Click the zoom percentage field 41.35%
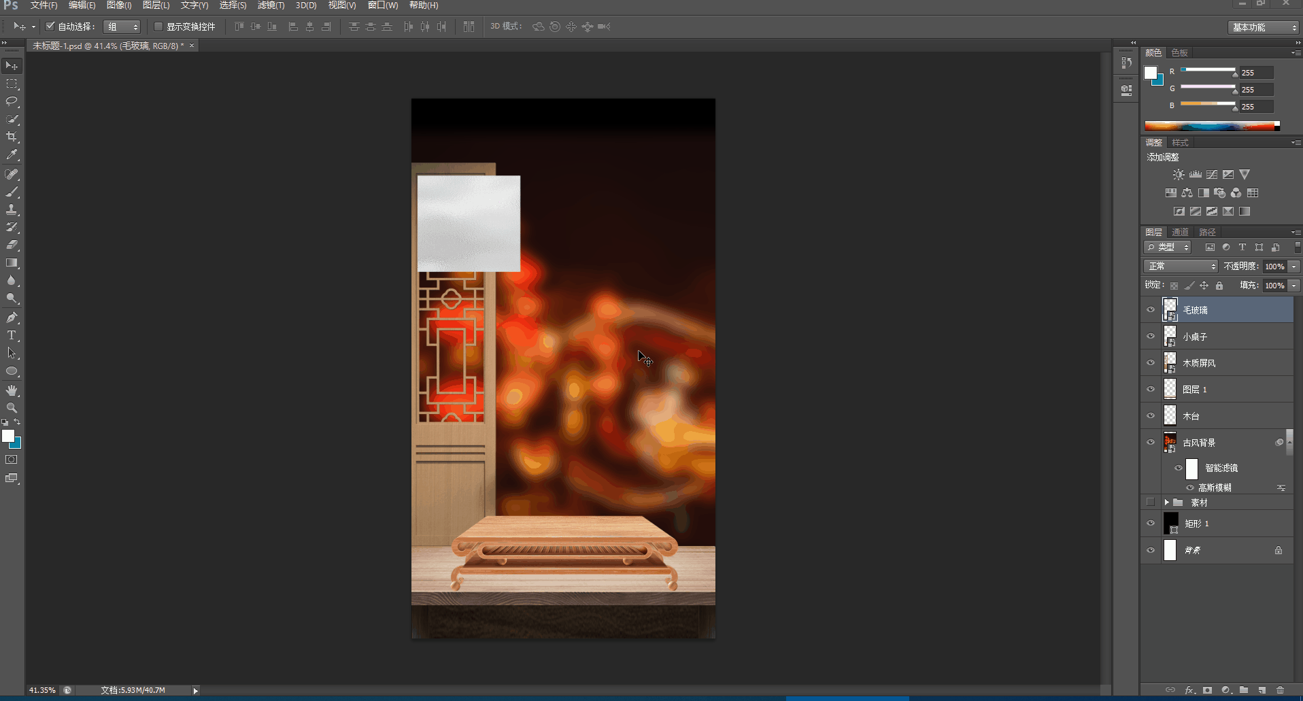The width and height of the screenshot is (1303, 701). [42, 690]
